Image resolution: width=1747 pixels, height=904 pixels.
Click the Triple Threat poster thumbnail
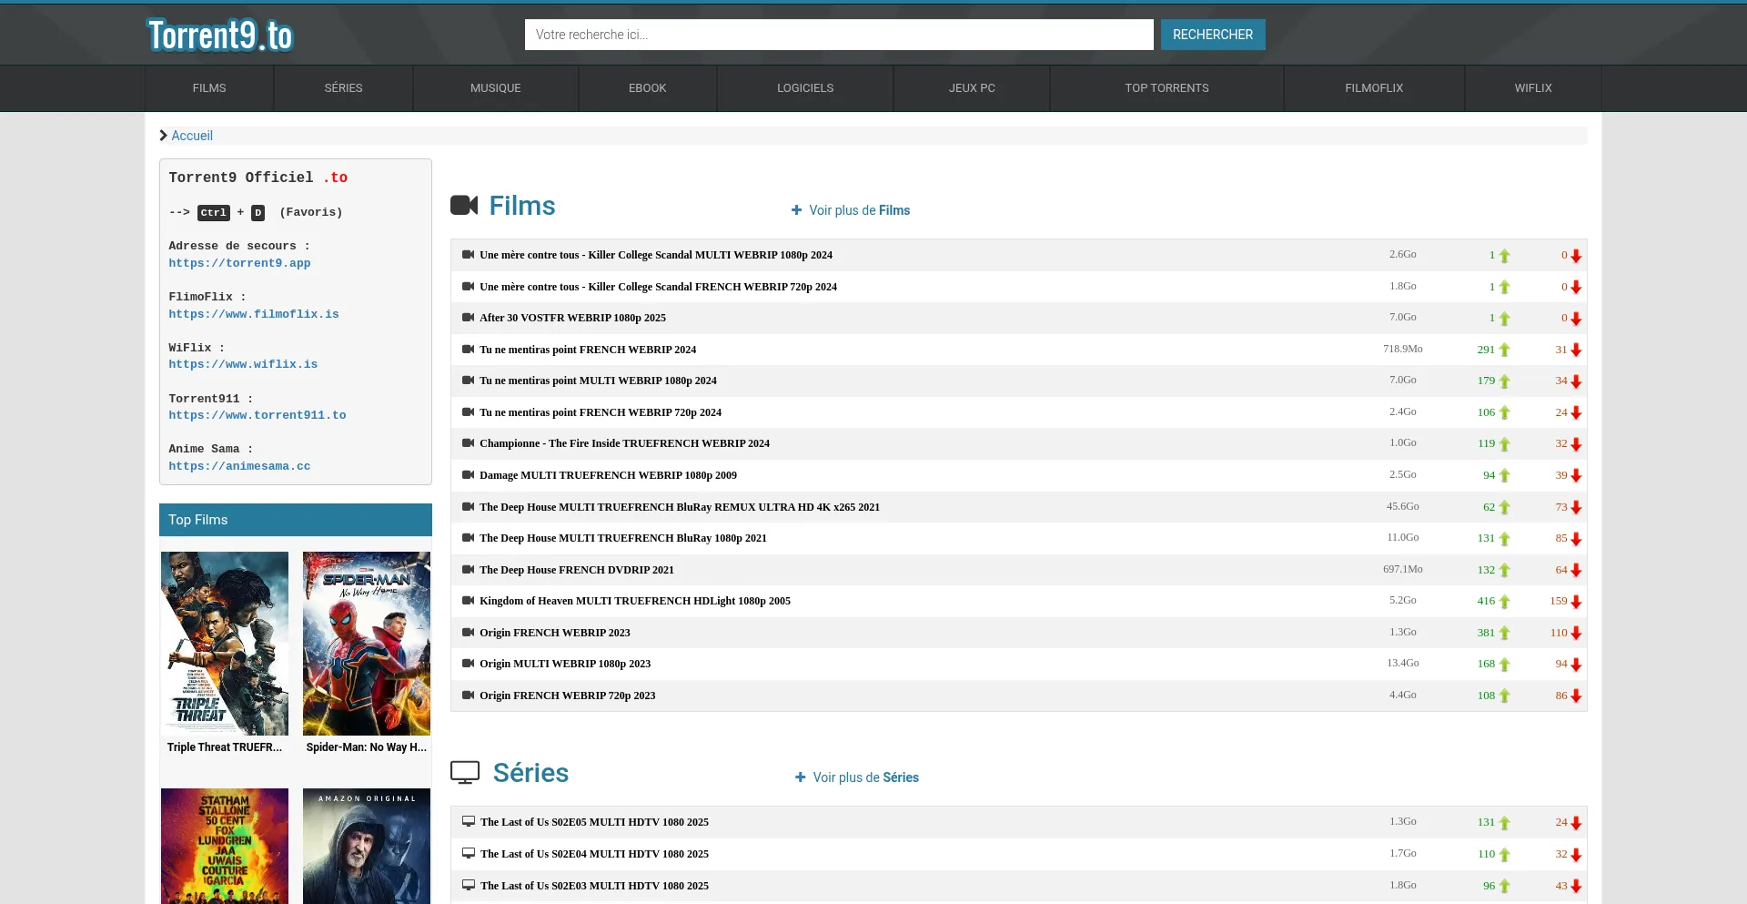tap(225, 644)
